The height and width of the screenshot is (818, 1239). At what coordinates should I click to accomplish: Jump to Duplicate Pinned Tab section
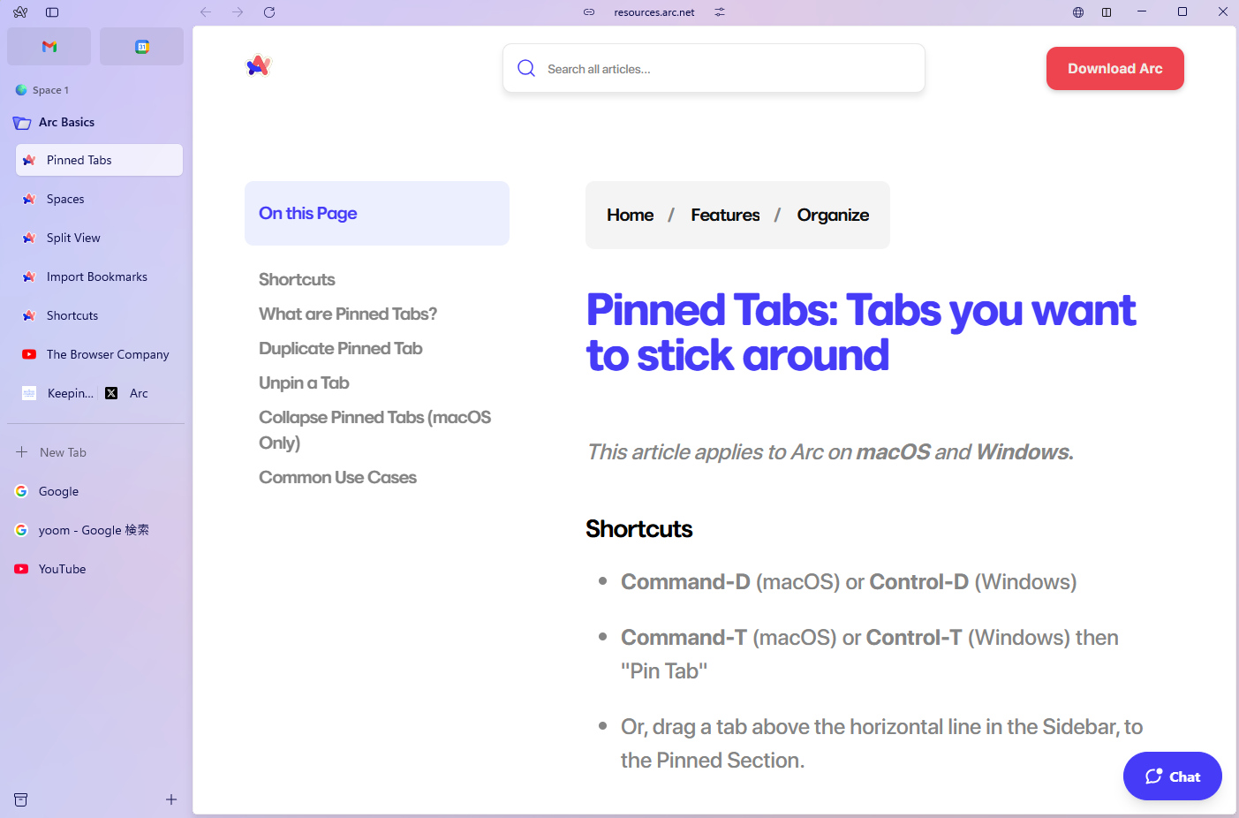click(341, 348)
